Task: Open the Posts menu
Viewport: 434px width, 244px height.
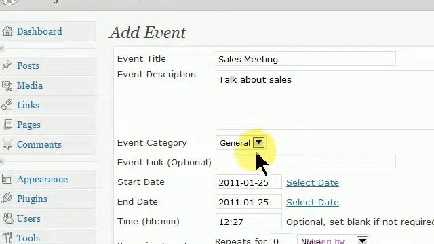Action: (x=28, y=66)
